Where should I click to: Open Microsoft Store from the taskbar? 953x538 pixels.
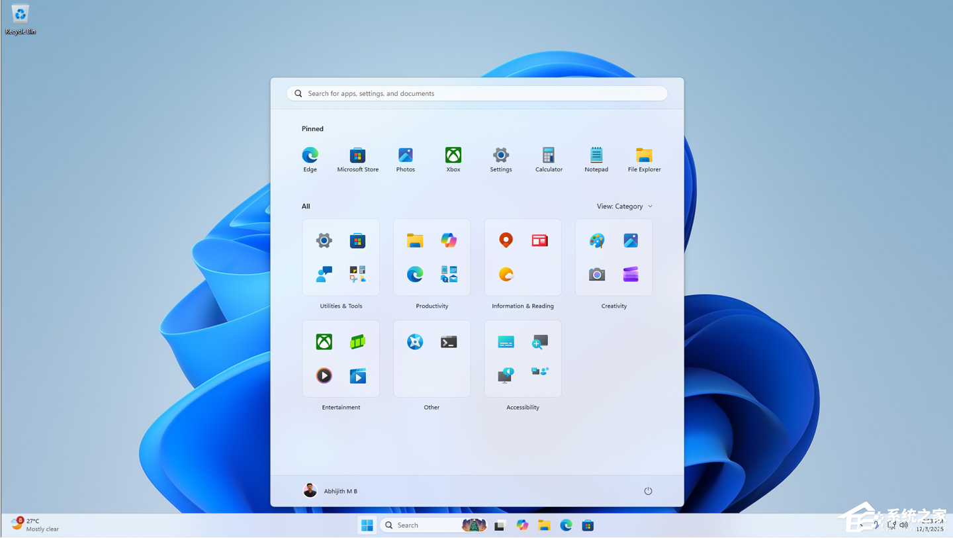(x=588, y=525)
